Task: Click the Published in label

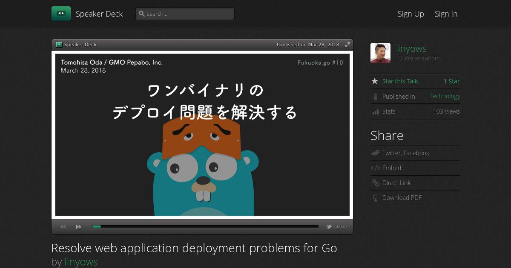Action: coord(399,97)
